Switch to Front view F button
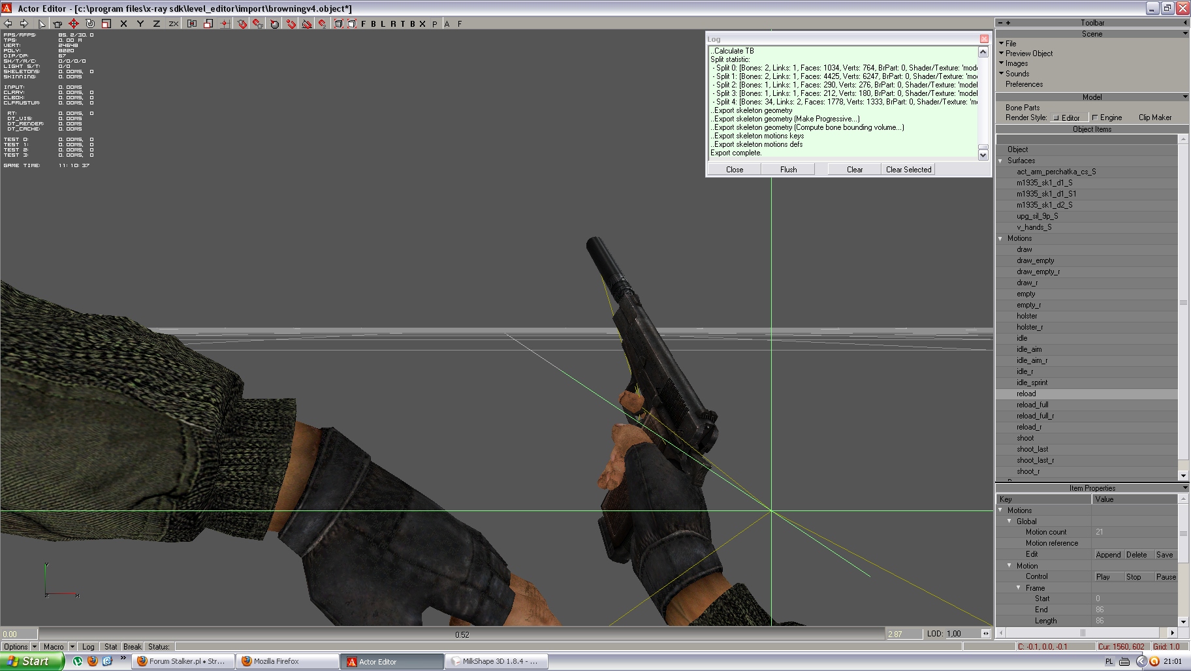Screen dimensions: 1191x671 click(364, 23)
